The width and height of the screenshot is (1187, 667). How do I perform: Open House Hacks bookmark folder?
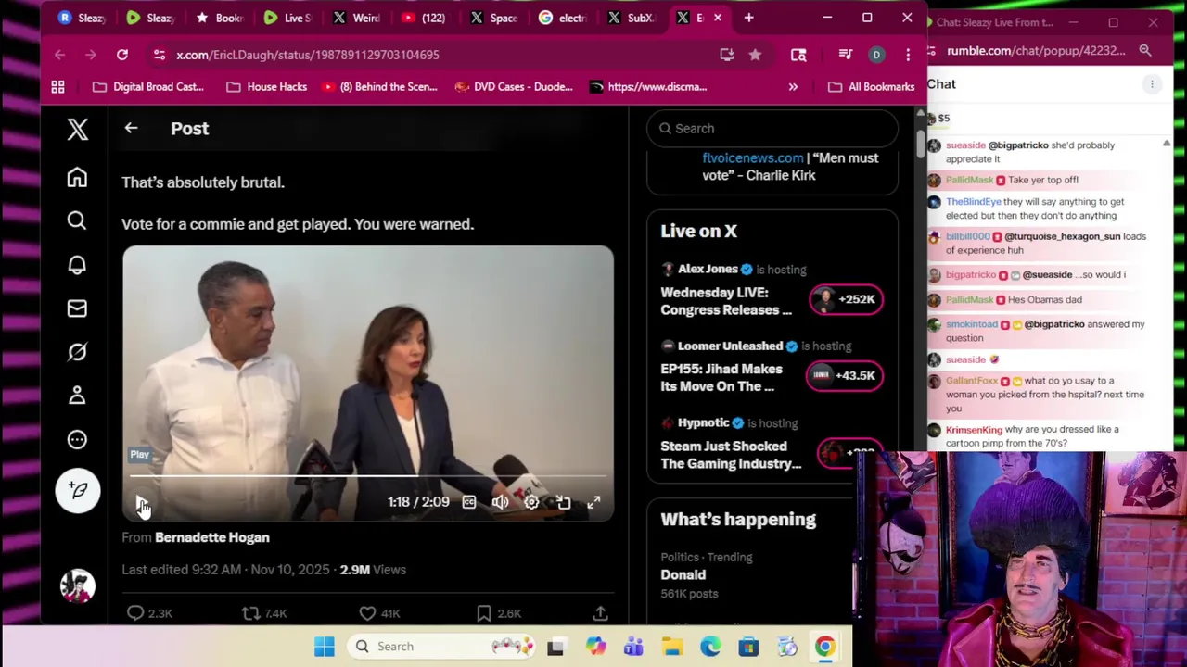267,87
